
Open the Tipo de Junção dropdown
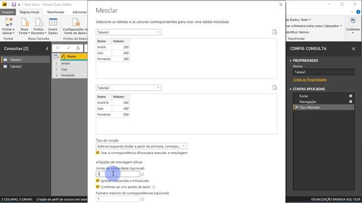(x=141, y=146)
